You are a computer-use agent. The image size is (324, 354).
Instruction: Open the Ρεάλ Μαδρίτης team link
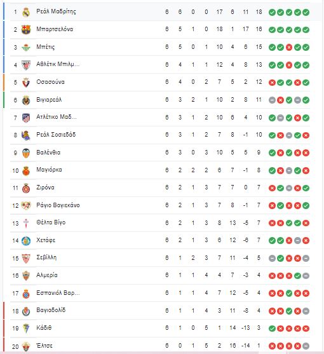[x=56, y=11]
